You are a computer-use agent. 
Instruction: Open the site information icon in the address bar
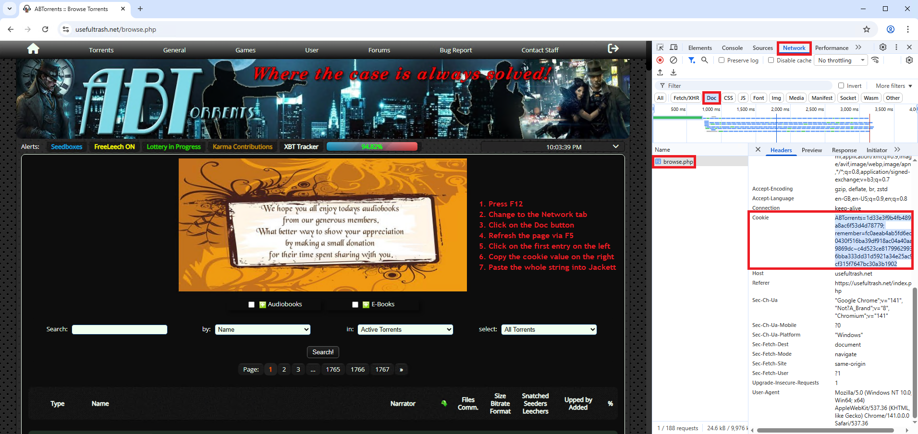[66, 29]
